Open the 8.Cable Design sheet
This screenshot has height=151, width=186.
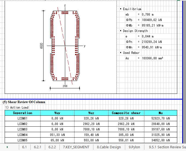109,147
